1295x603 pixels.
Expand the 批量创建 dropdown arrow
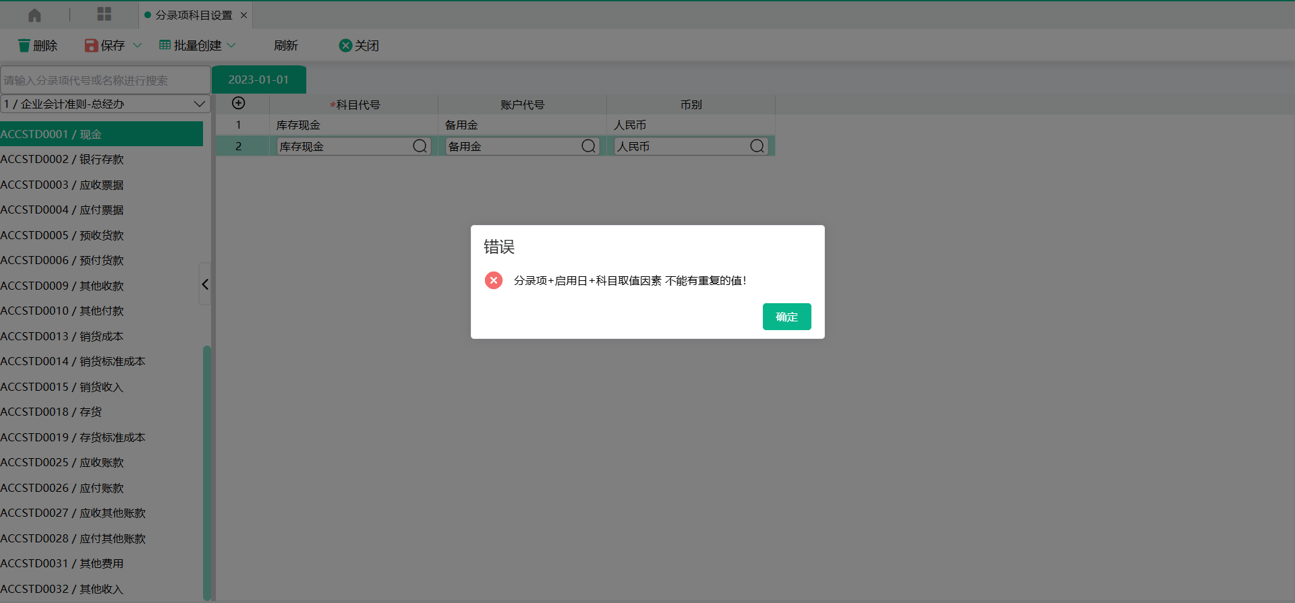coord(231,45)
